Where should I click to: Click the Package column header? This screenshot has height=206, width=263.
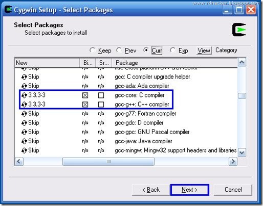click(174, 63)
